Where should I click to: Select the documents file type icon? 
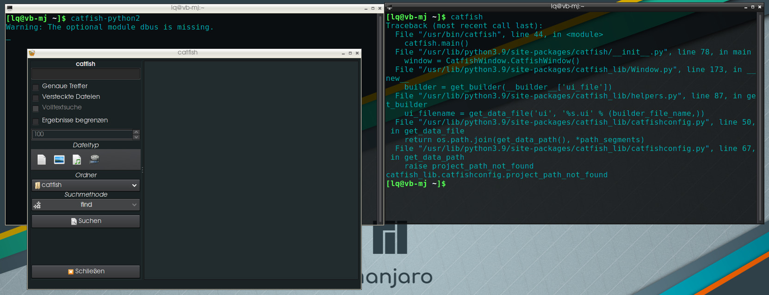click(x=42, y=160)
